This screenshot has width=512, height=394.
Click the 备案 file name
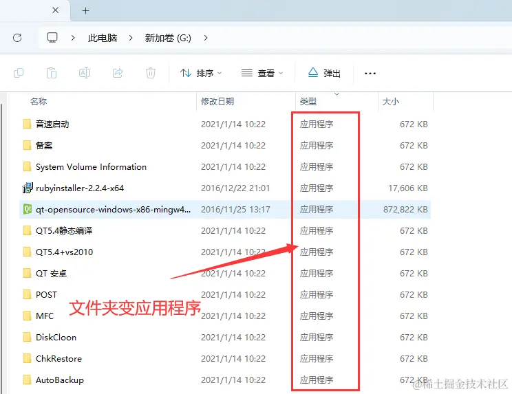click(44, 146)
